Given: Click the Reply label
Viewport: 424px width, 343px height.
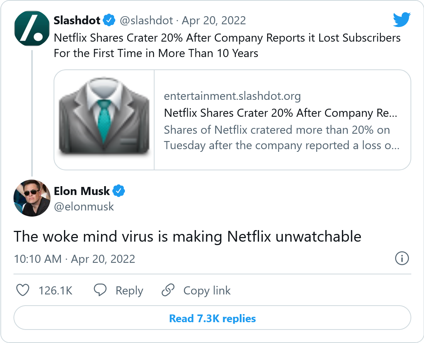Looking at the screenshot, I should (129, 291).
